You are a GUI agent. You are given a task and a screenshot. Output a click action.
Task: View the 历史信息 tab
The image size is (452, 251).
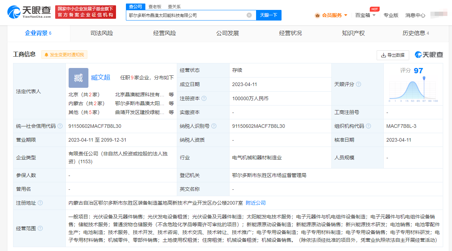[x=416, y=33]
